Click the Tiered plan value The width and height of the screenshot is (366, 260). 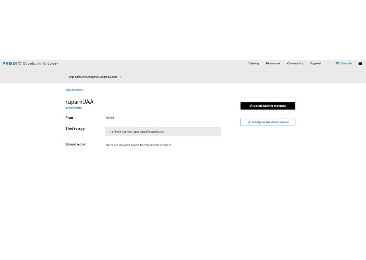click(x=110, y=118)
